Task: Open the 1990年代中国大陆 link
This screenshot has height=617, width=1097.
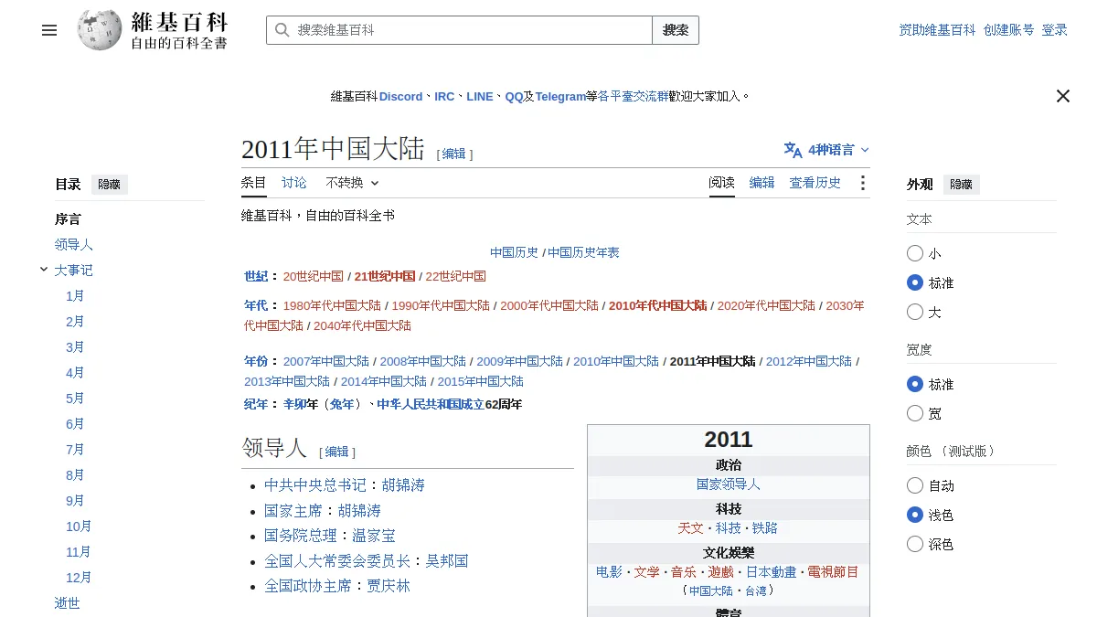Action: pos(441,305)
